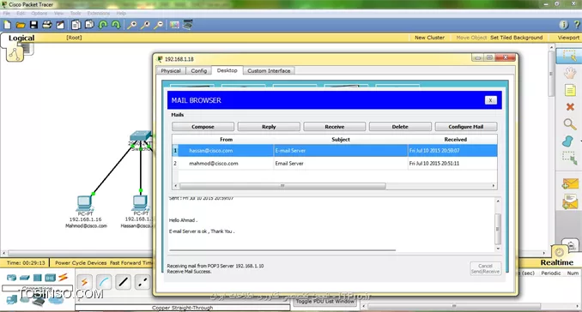Select the Switches device category
The width and height of the screenshot is (582, 312).
point(25,277)
